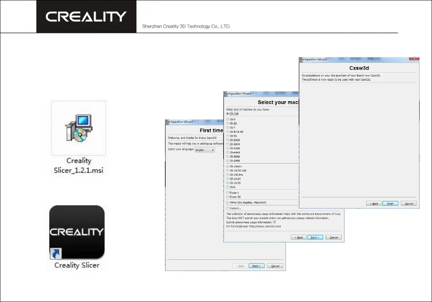The height and width of the screenshot is (302, 432).
Task: Close the Cxsw3d Configuration Wizard window
Action: point(414,59)
